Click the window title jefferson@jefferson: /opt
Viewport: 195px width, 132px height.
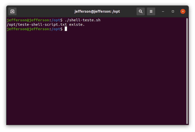click(97, 11)
